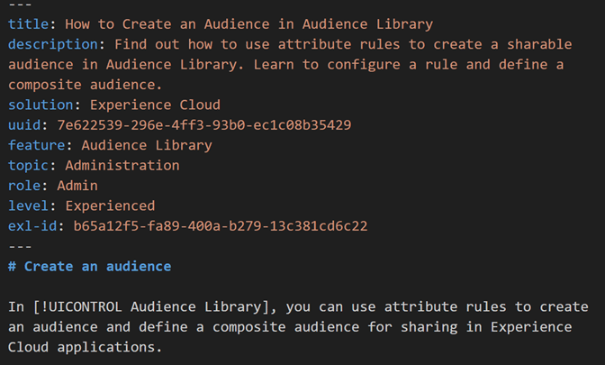Image resolution: width=605 pixels, height=365 pixels.
Task: Click the 'feature' metadata key
Action: (36, 144)
